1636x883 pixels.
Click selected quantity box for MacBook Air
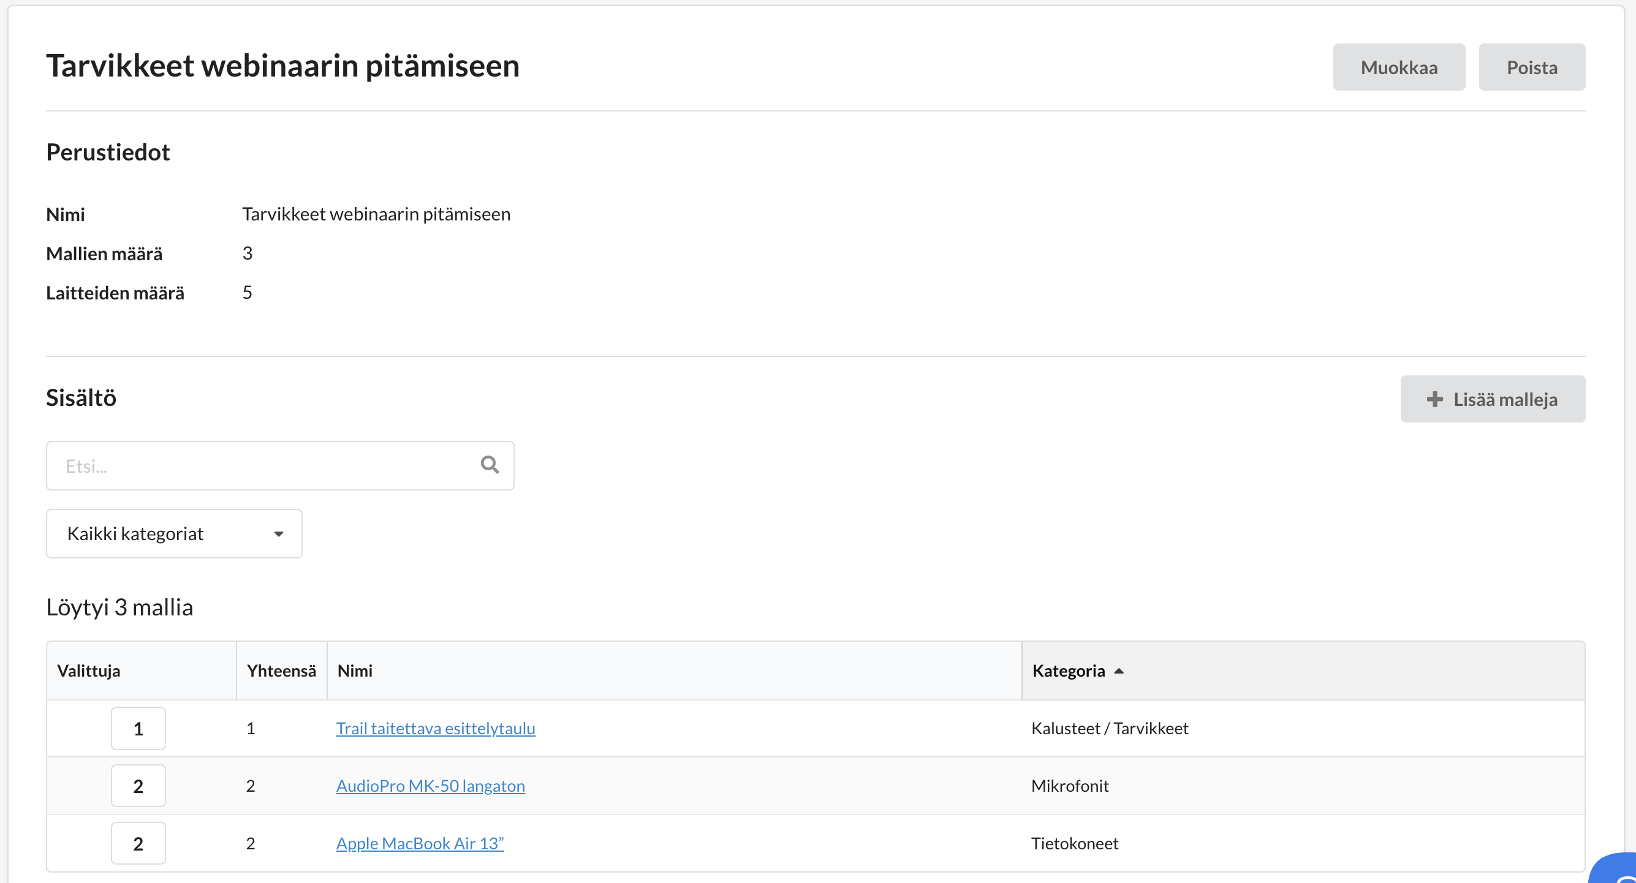[x=138, y=843]
